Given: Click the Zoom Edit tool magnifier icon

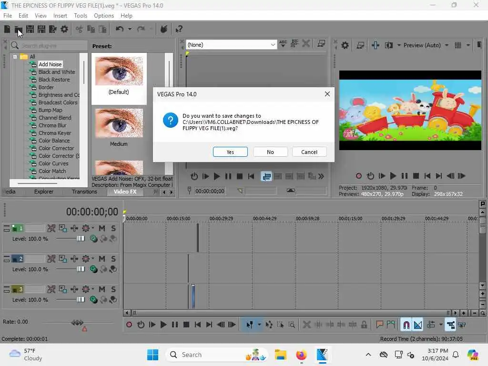Looking at the screenshot, I should [292, 325].
